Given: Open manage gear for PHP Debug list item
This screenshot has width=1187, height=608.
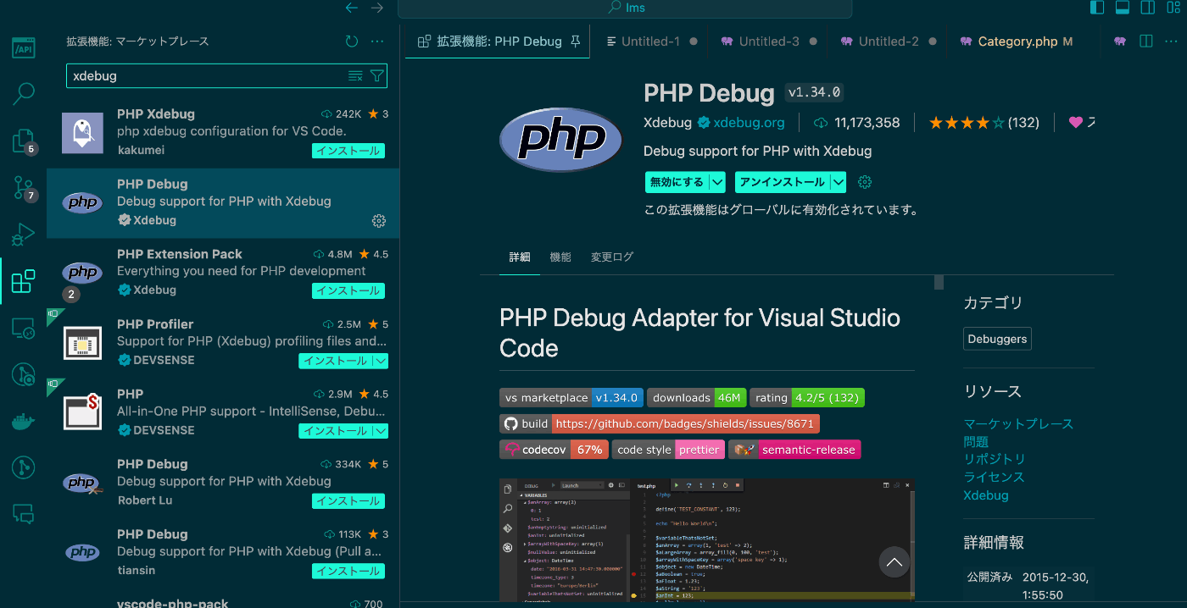Looking at the screenshot, I should click(379, 221).
